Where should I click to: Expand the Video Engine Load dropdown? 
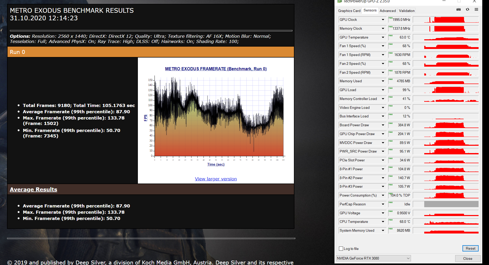click(x=383, y=108)
